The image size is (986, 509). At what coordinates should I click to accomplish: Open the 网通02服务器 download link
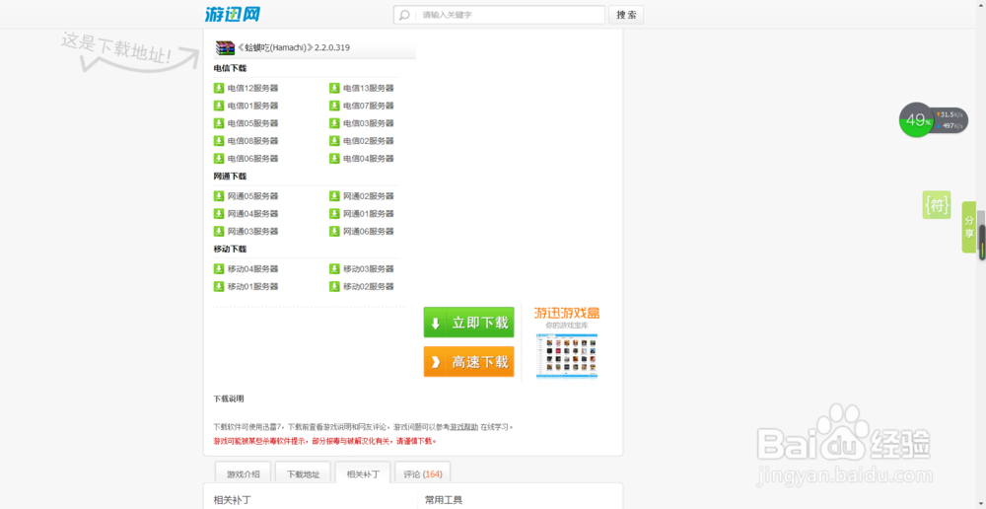[x=369, y=196]
